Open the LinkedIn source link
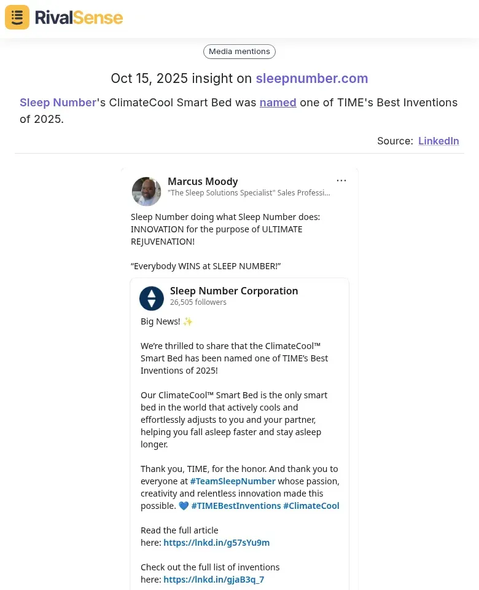The width and height of the screenshot is (479, 590). coord(438,141)
